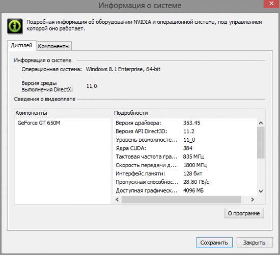Click the scroll down arrow in details list

pos(261,191)
